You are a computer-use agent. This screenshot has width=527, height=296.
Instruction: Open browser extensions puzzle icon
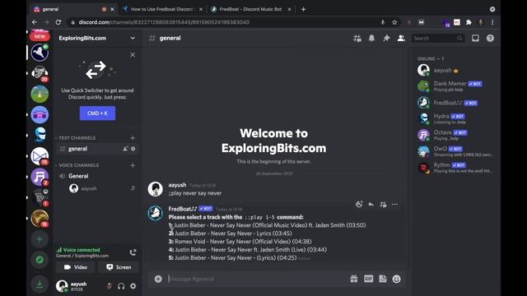pyautogui.click(x=469, y=22)
